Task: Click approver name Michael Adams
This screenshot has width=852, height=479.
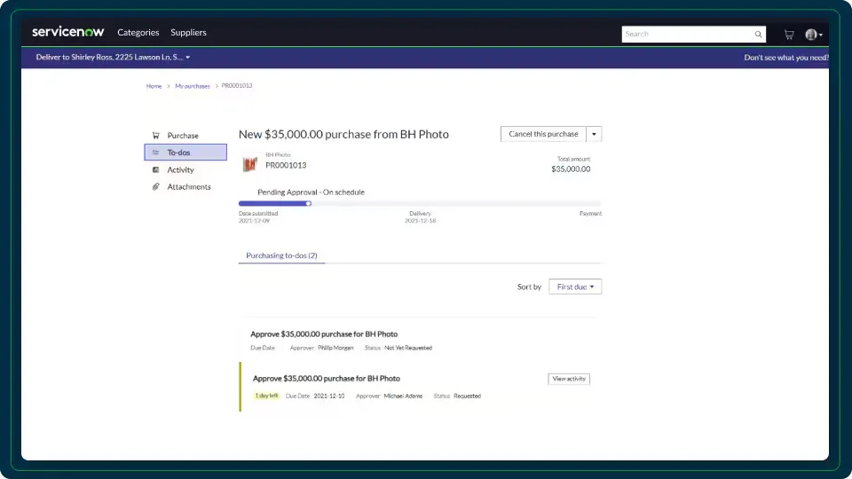Action: 403,396
